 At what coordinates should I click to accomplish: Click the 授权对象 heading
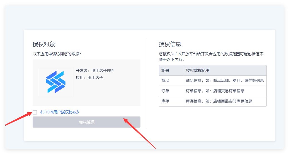44,44
